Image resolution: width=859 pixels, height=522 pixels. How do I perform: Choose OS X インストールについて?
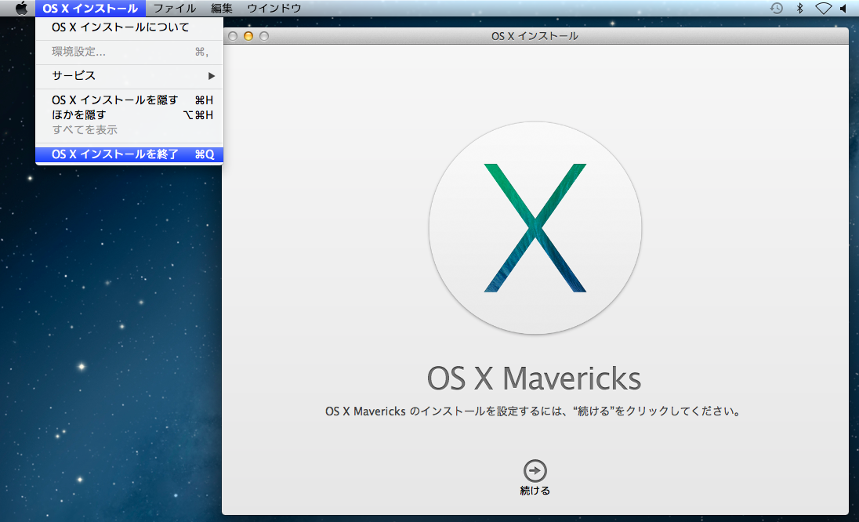coord(129,27)
